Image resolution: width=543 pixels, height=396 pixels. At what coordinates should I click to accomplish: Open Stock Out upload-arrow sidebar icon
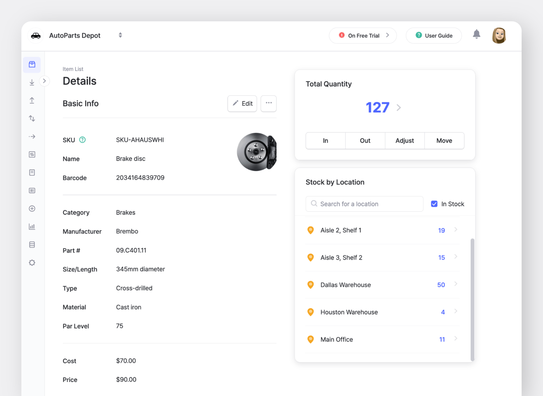32,101
